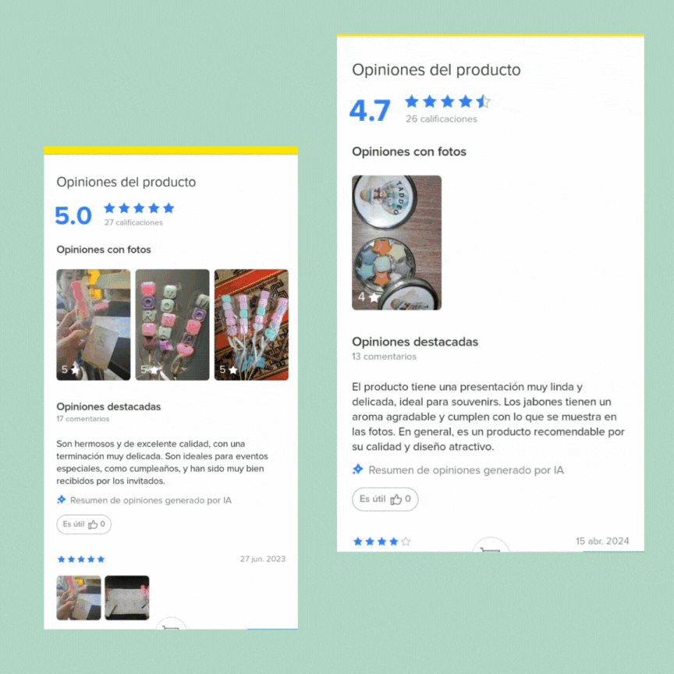Click the thumbs-up icon beside the 13 comentarios summary
This screenshot has width=674, height=674.
(x=396, y=499)
